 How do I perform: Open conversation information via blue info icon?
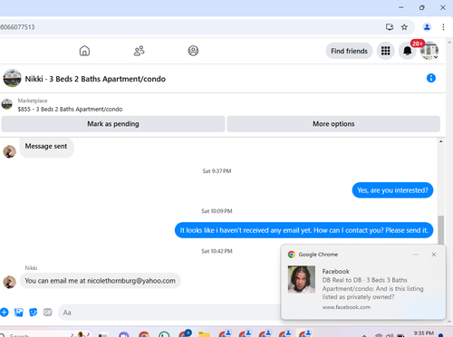click(x=431, y=78)
